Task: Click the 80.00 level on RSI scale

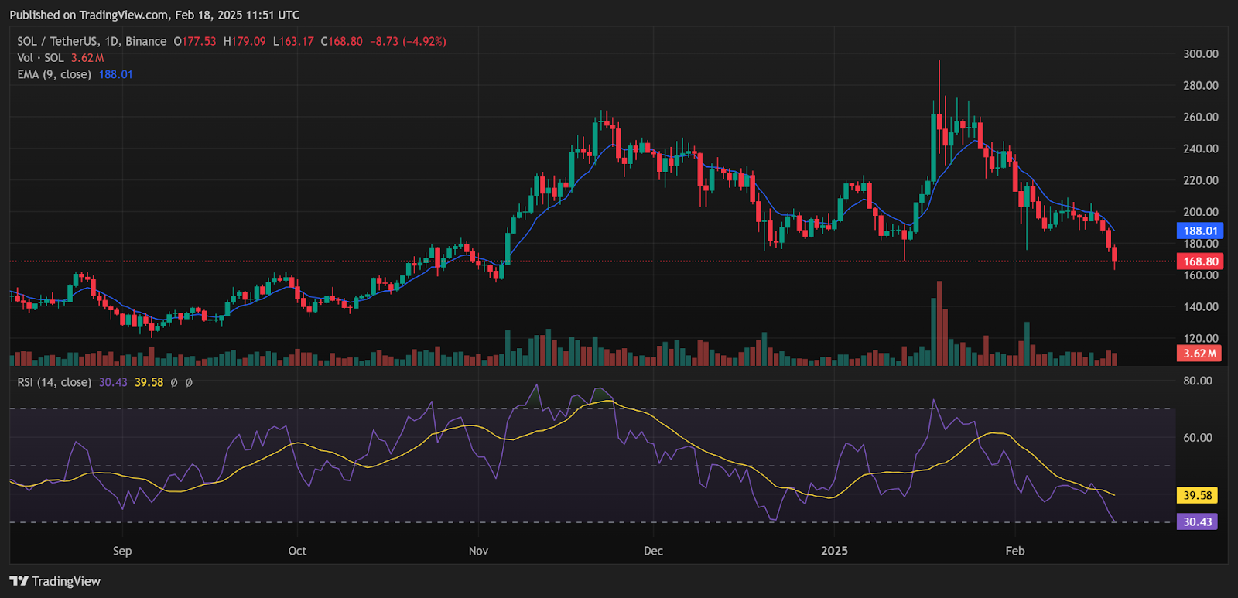Action: click(x=1197, y=381)
